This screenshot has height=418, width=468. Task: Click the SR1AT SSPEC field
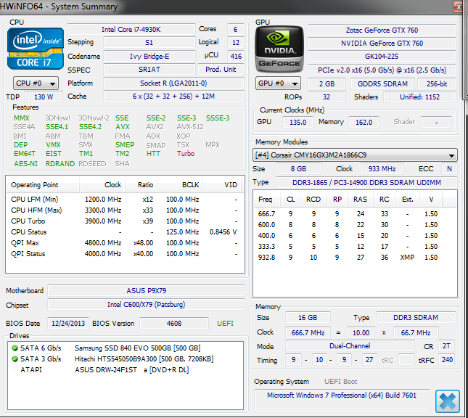[x=149, y=70]
